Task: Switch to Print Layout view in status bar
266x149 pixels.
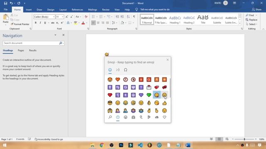Action: tap(219, 139)
